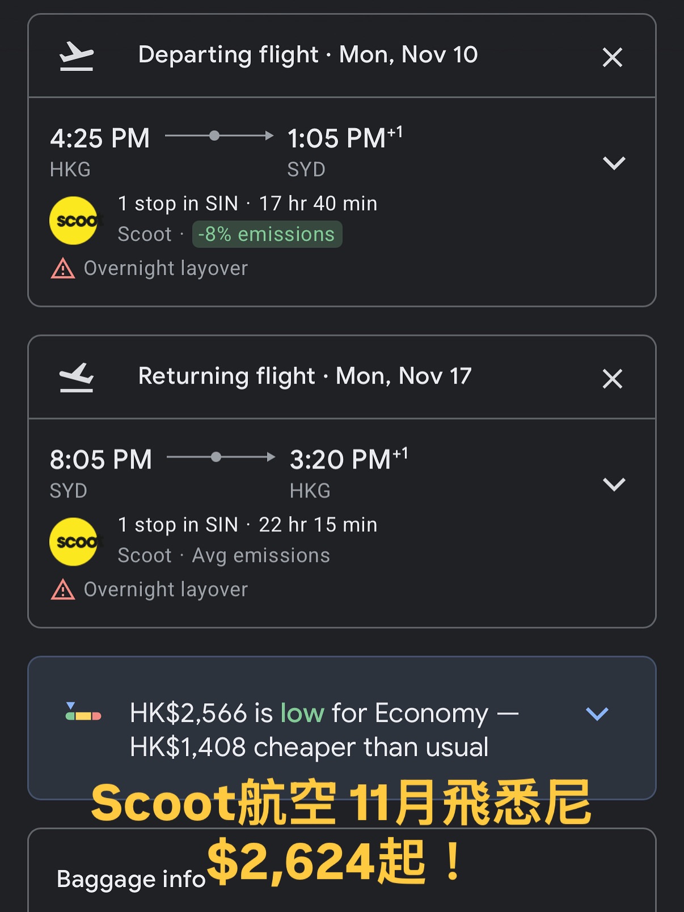Click the price insight gauge icon
The height and width of the screenshot is (912, 684).
pos(83,712)
